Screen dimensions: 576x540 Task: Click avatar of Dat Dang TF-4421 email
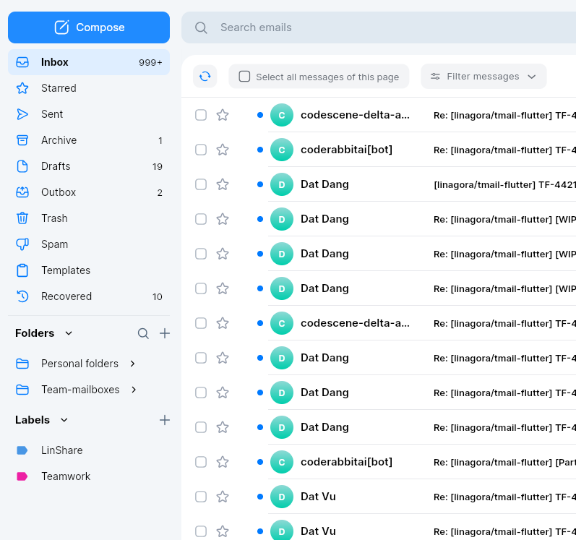coord(282,184)
